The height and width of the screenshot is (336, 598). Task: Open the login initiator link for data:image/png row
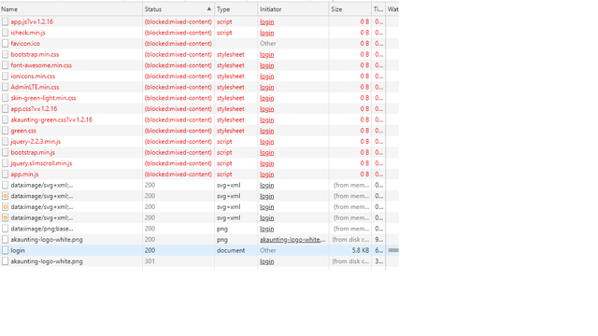[267, 229]
